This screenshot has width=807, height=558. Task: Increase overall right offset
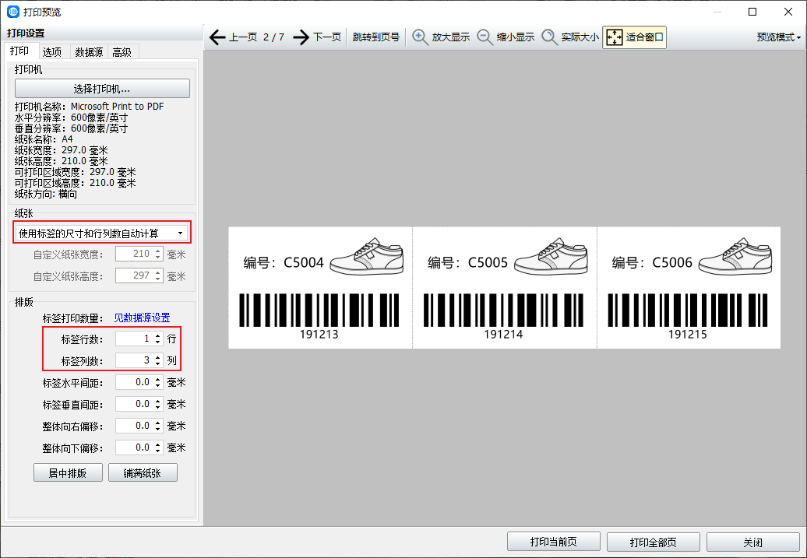(158, 423)
